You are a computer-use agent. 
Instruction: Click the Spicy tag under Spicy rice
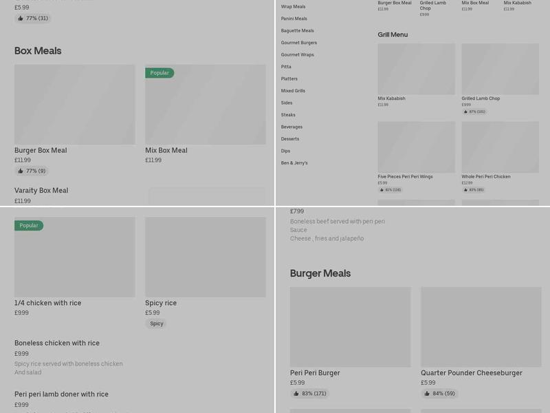[156, 324]
